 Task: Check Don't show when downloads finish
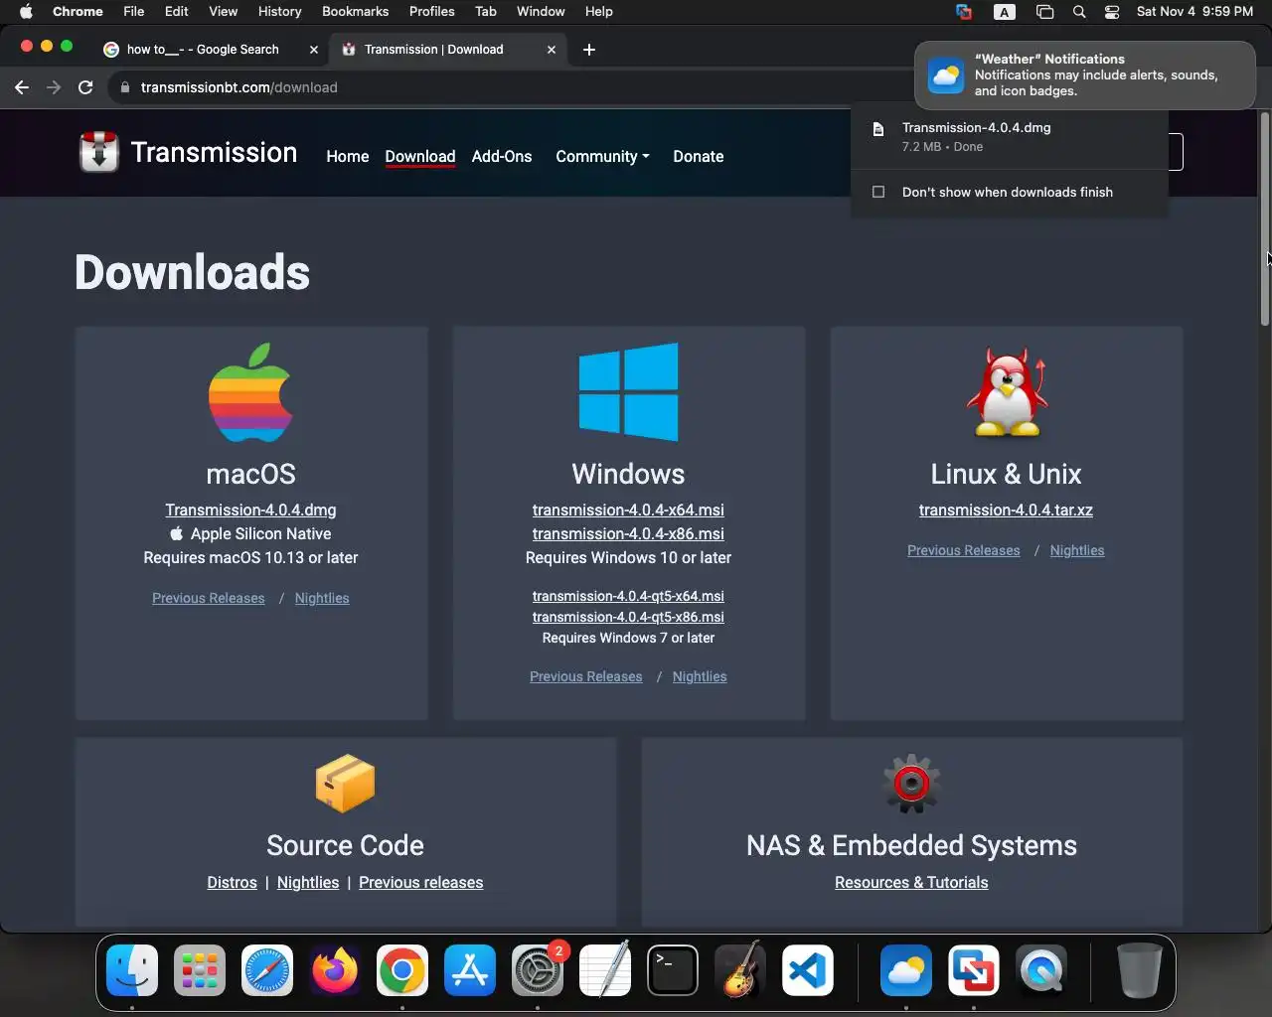point(878,192)
